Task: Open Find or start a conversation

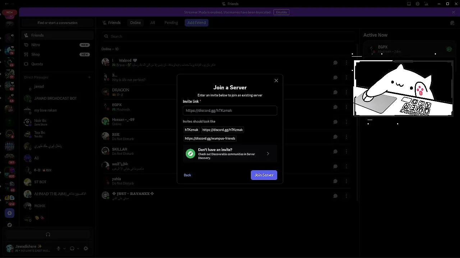Action: (x=57, y=23)
